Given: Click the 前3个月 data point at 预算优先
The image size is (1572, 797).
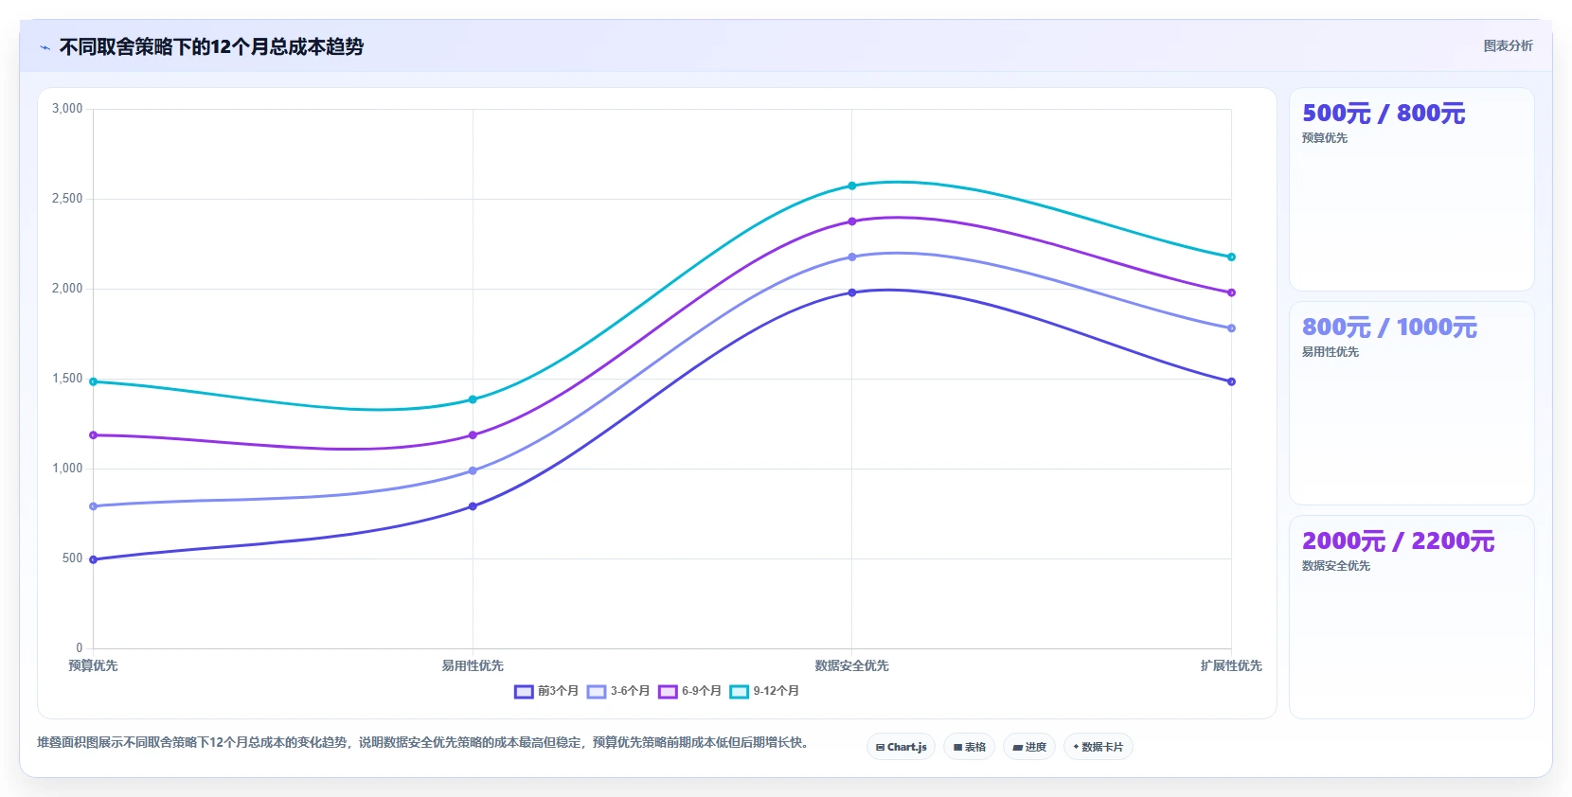Looking at the screenshot, I should (93, 559).
